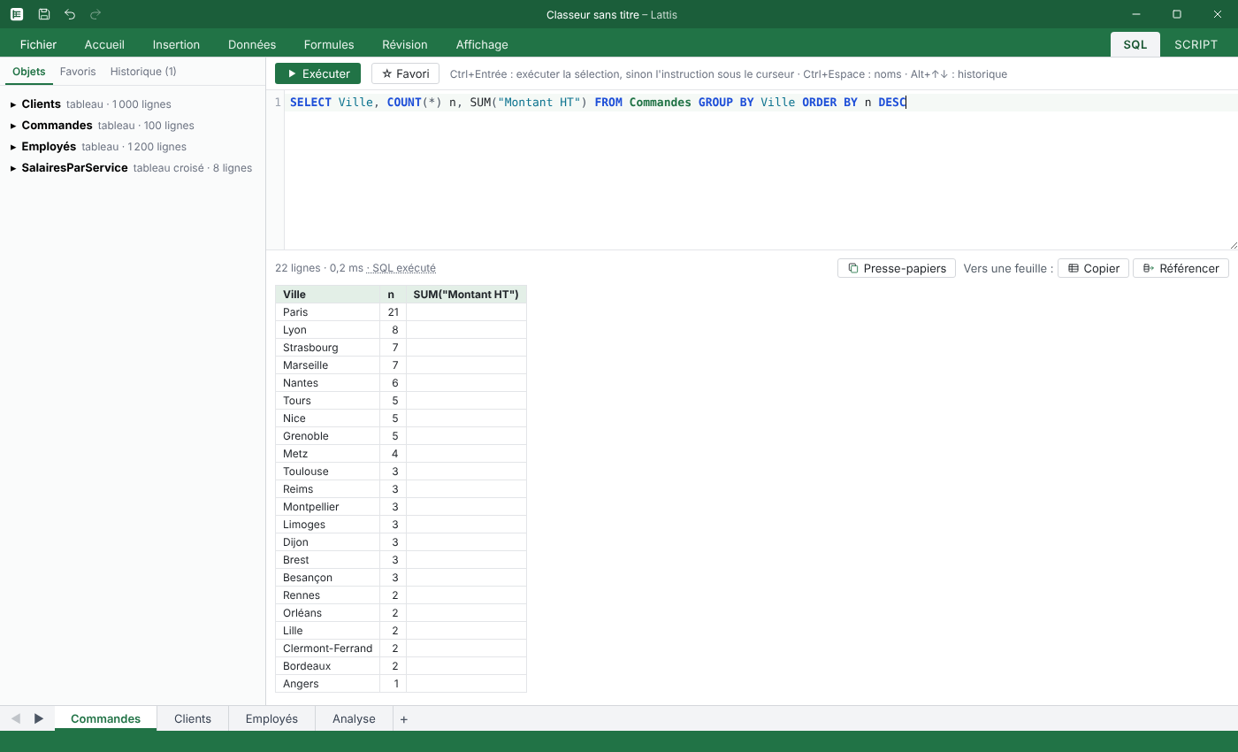Expand the Clients table in Objets
The height and width of the screenshot is (752, 1238).
13,104
